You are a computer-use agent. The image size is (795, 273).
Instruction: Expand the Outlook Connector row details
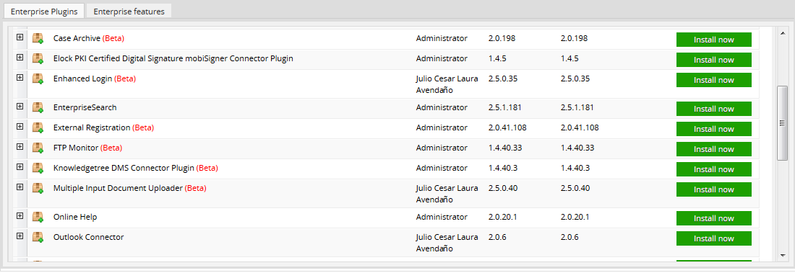click(20, 236)
